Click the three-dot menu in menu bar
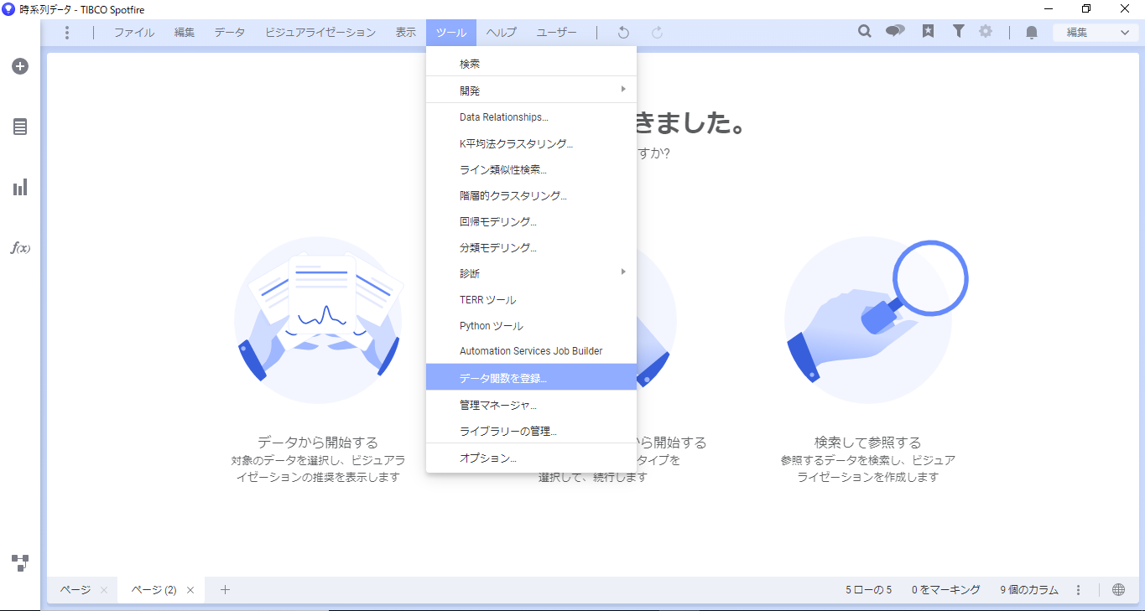The height and width of the screenshot is (611, 1145). coord(67,33)
